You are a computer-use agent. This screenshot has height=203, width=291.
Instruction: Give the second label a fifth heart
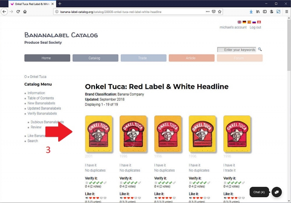click(139, 198)
